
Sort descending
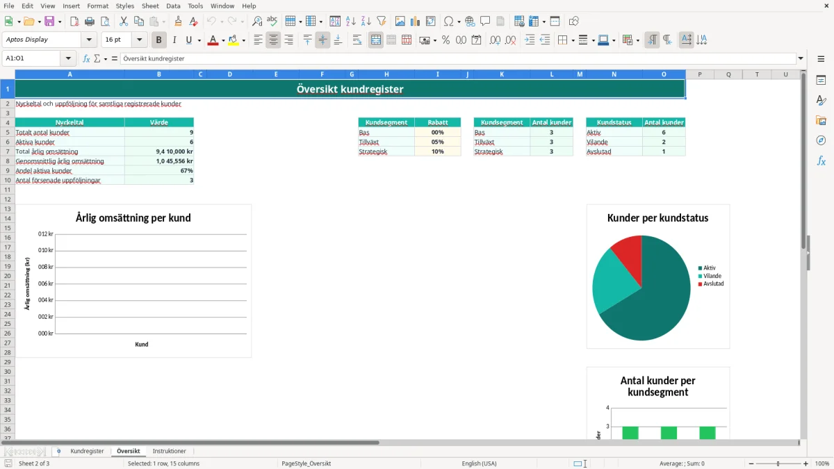pyautogui.click(x=366, y=22)
